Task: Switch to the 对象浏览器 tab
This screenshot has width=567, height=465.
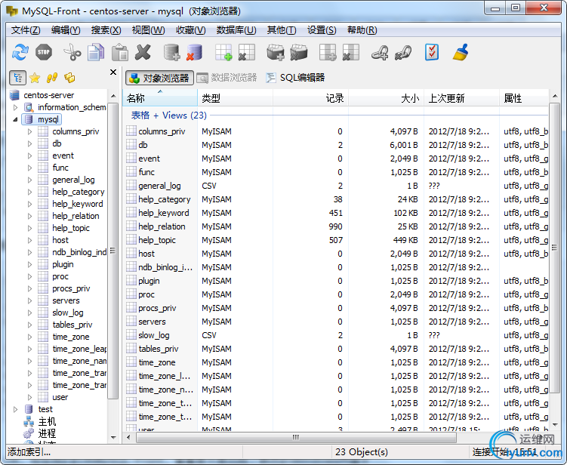Action: 159,78
